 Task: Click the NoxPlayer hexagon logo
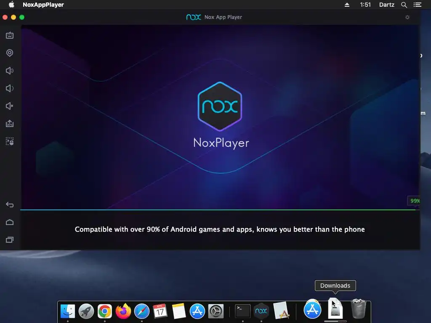coord(220,106)
